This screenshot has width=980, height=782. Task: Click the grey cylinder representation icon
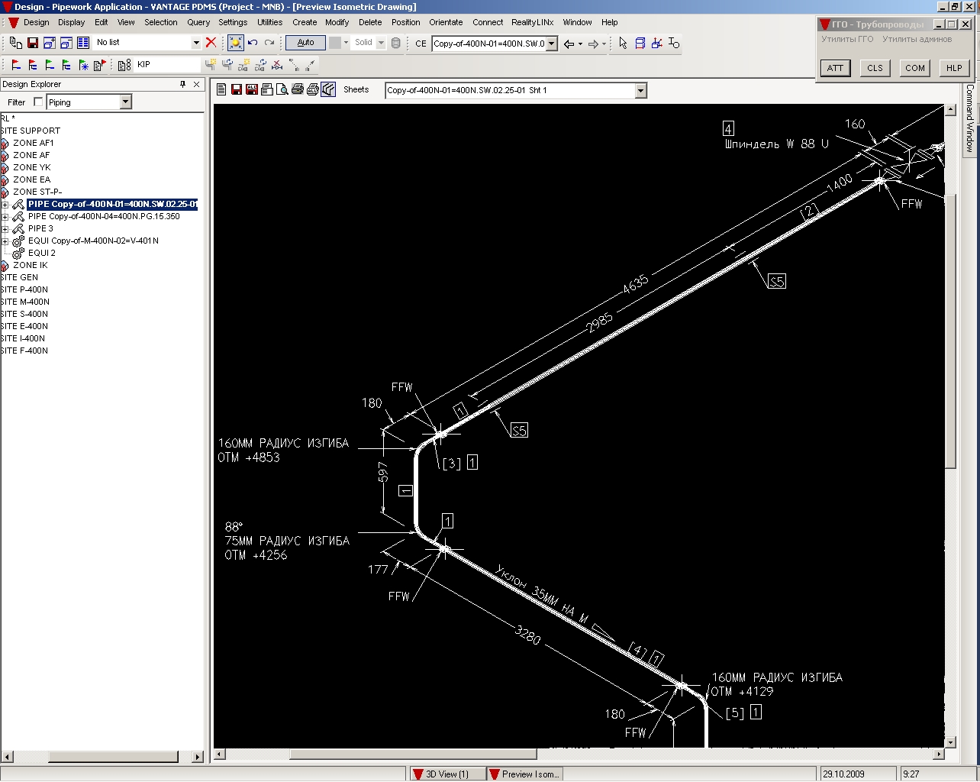(395, 43)
